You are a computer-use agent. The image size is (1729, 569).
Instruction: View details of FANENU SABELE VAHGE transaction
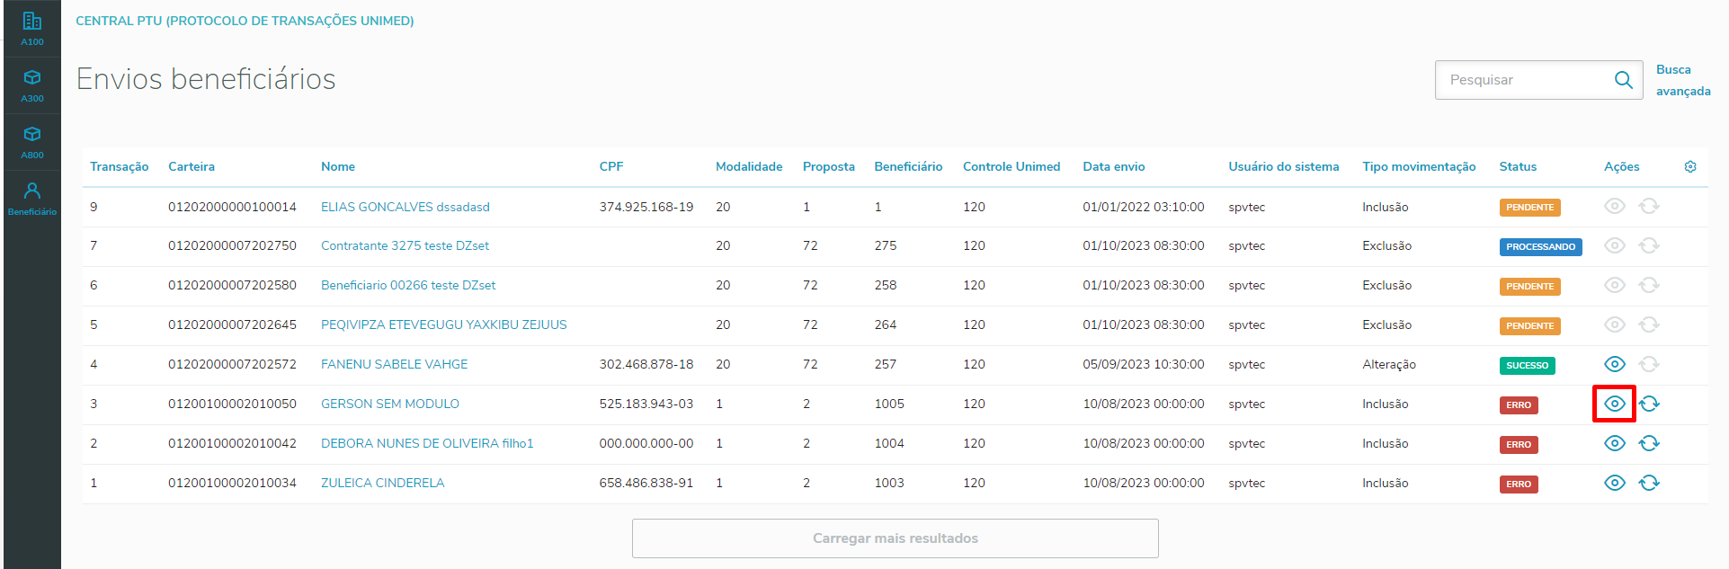pos(1615,364)
